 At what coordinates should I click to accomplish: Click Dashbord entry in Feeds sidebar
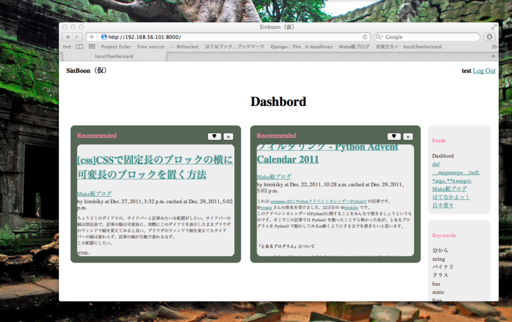[x=443, y=156]
